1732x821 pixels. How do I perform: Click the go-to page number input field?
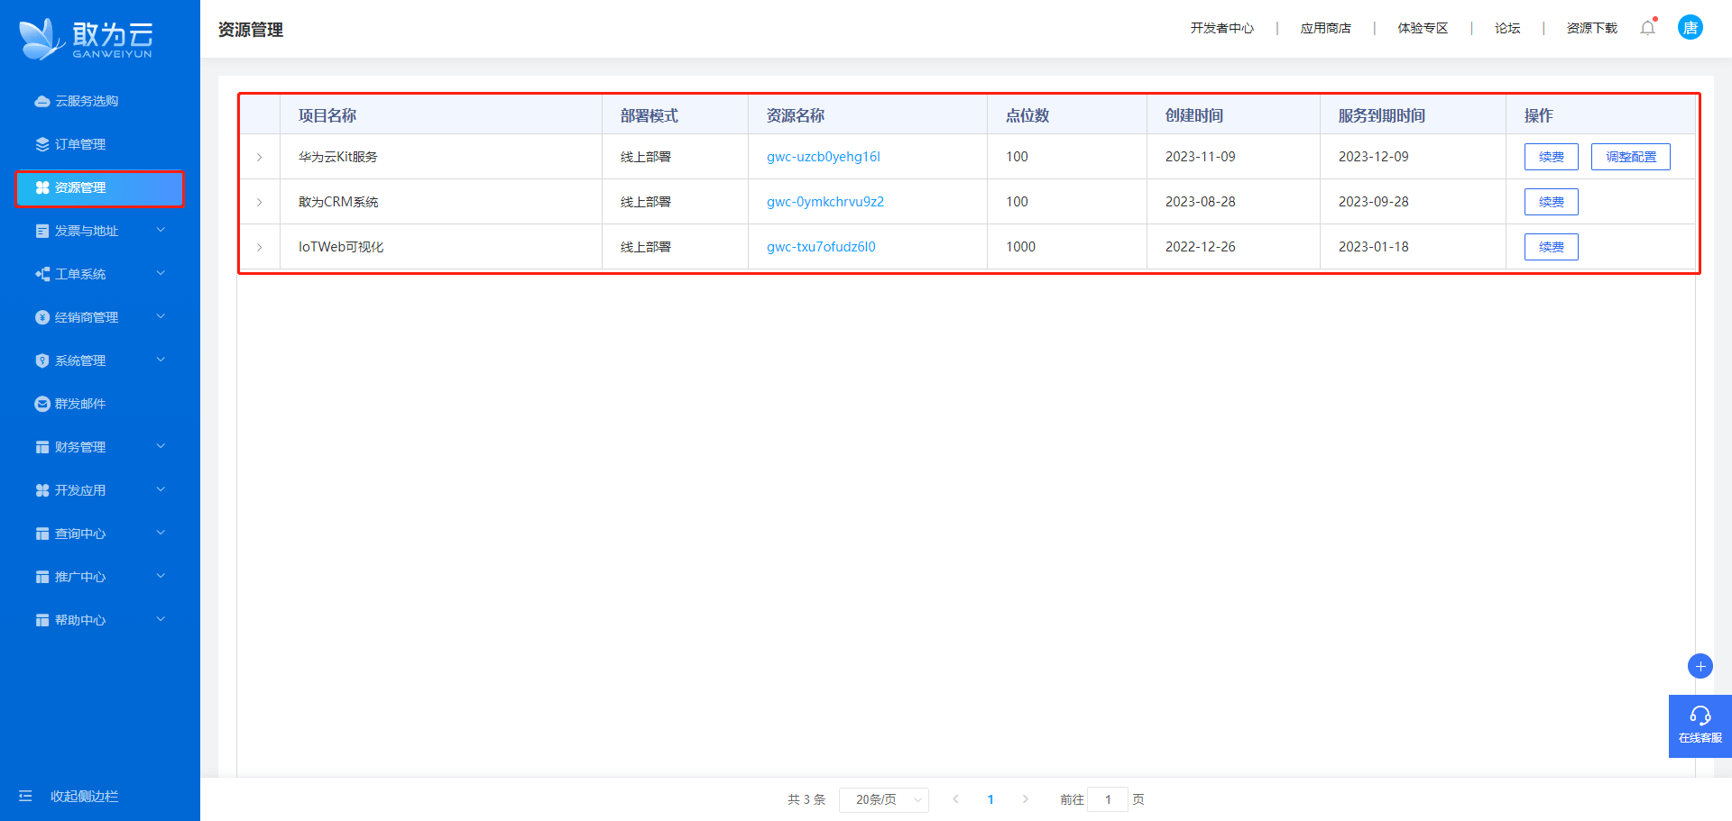pos(1108,799)
